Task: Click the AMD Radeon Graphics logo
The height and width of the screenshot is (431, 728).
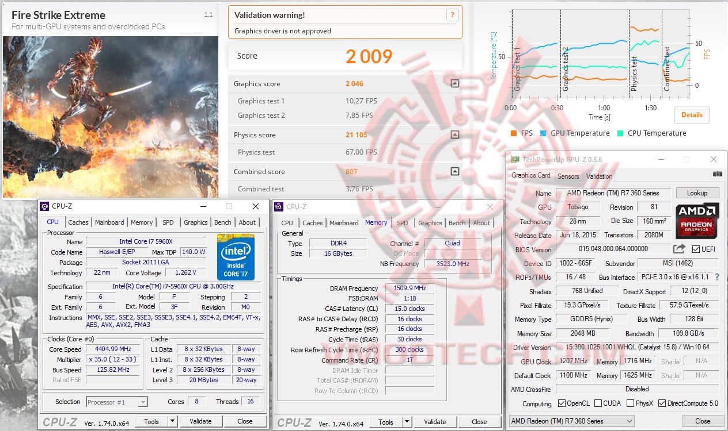Action: tap(697, 221)
